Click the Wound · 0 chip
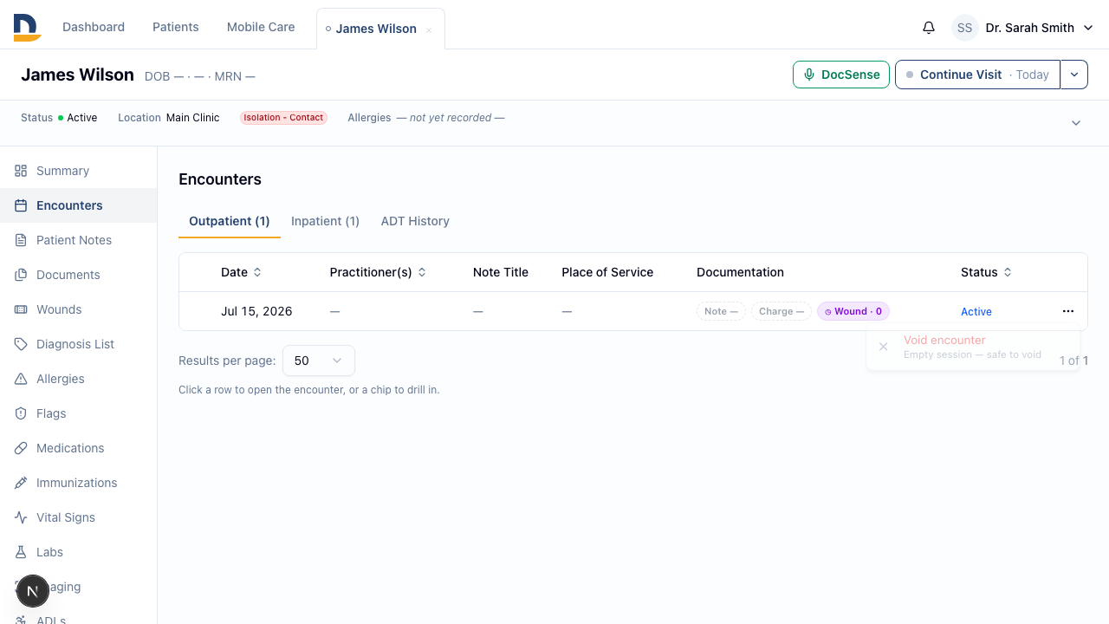Screen dimensions: 1109x624 [853, 311]
